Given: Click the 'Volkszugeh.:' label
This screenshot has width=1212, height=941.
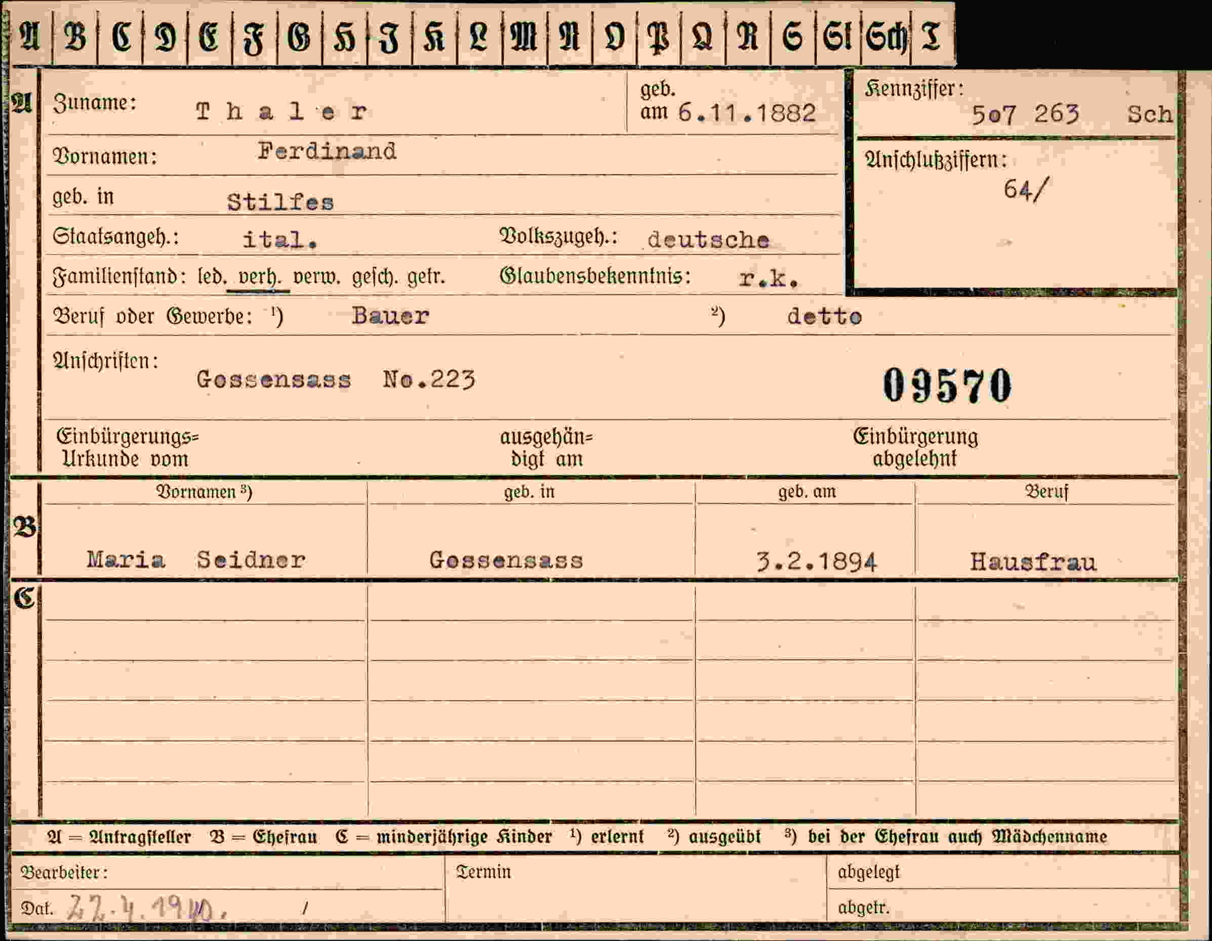Looking at the screenshot, I should click(559, 236).
